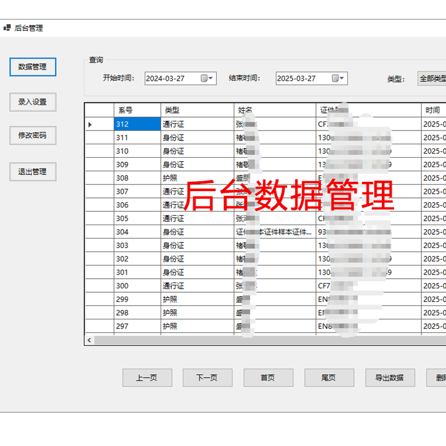This screenshot has height=446, width=446.
Task: Click the 上一页 pagination button
Action: coord(147,377)
